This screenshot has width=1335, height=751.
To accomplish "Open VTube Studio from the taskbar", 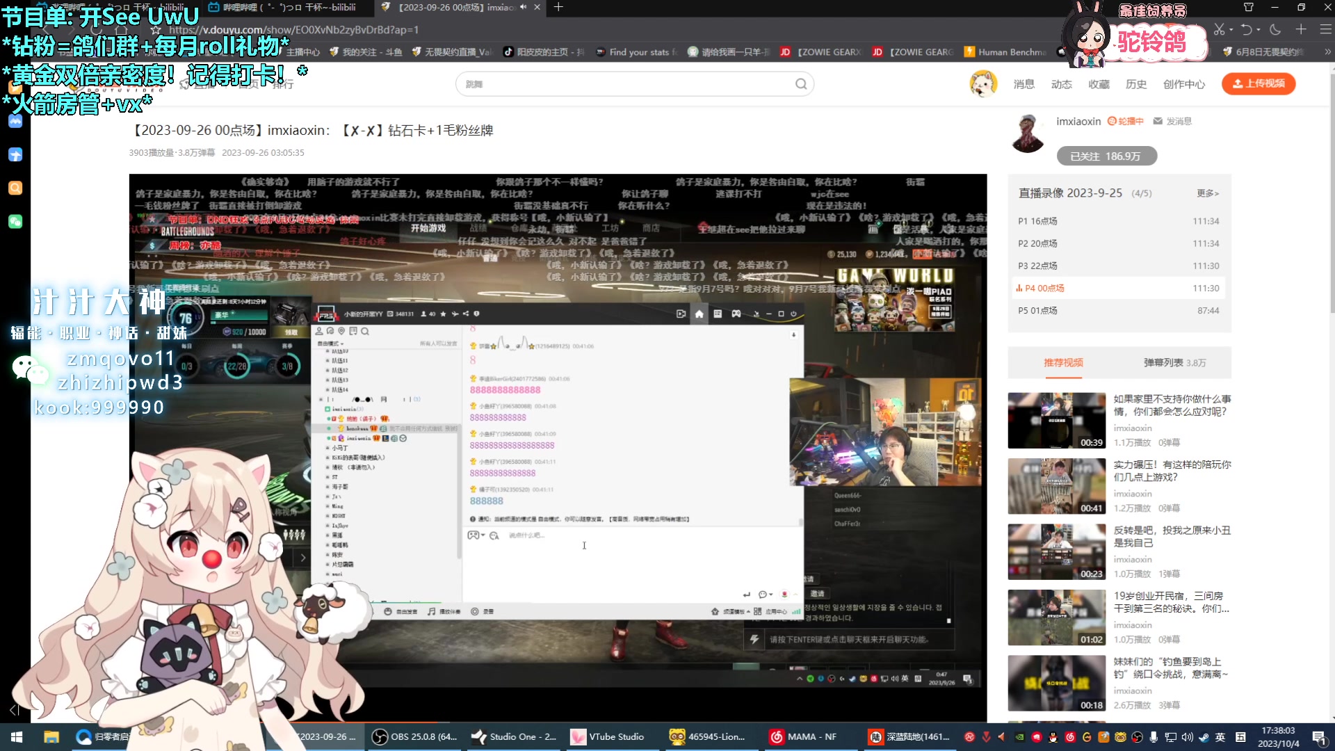I will [x=608, y=736].
